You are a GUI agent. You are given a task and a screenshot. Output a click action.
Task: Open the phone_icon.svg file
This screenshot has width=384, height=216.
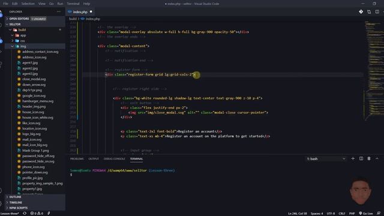tap(34, 167)
